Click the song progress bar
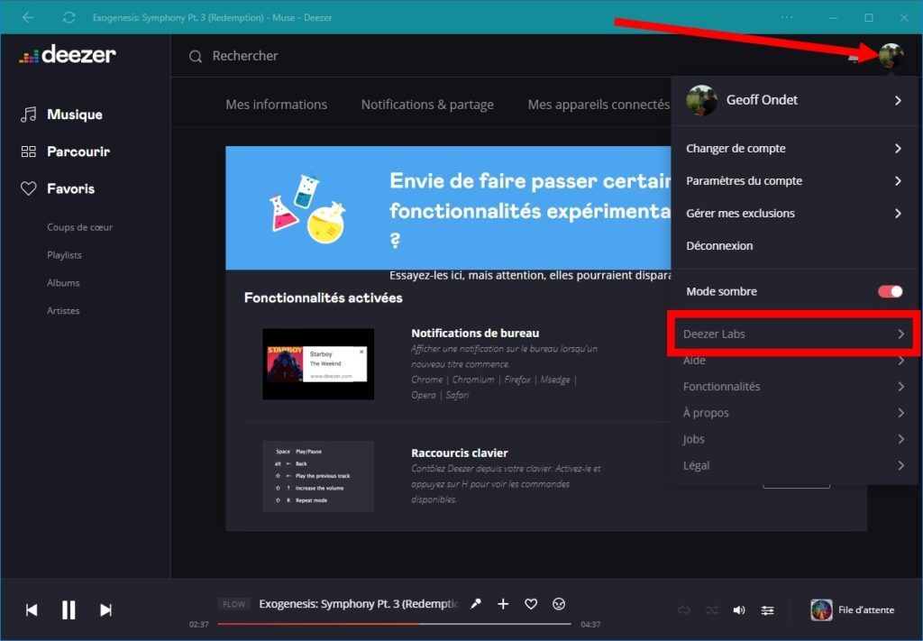 click(x=394, y=623)
